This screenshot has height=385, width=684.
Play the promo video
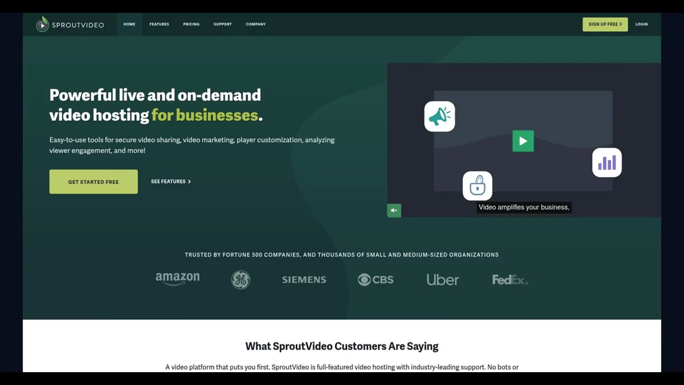point(523,141)
